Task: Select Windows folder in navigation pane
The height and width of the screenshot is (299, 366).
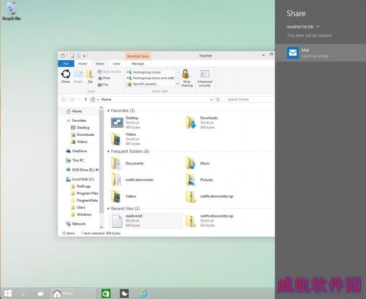Action: (x=81, y=214)
